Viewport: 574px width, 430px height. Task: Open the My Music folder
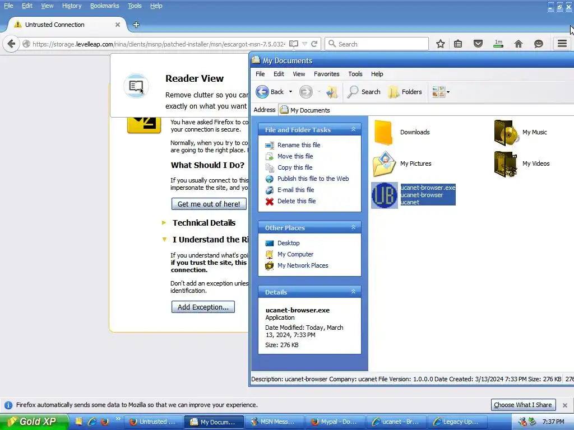tap(521, 132)
